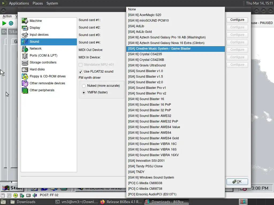Open the Display settings category
Screen dimensions: 274x205
(x=49, y=28)
